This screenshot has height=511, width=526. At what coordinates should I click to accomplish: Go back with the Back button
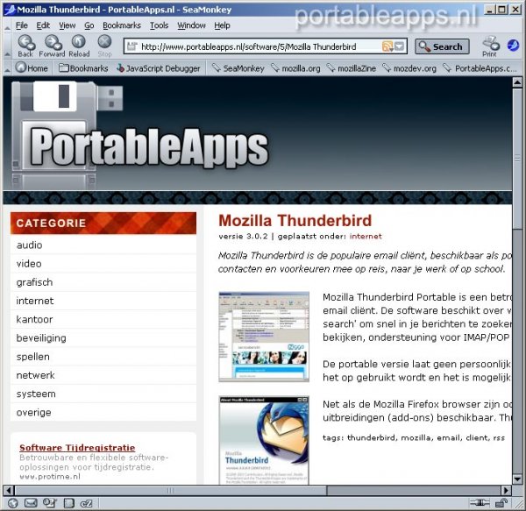(x=25, y=46)
